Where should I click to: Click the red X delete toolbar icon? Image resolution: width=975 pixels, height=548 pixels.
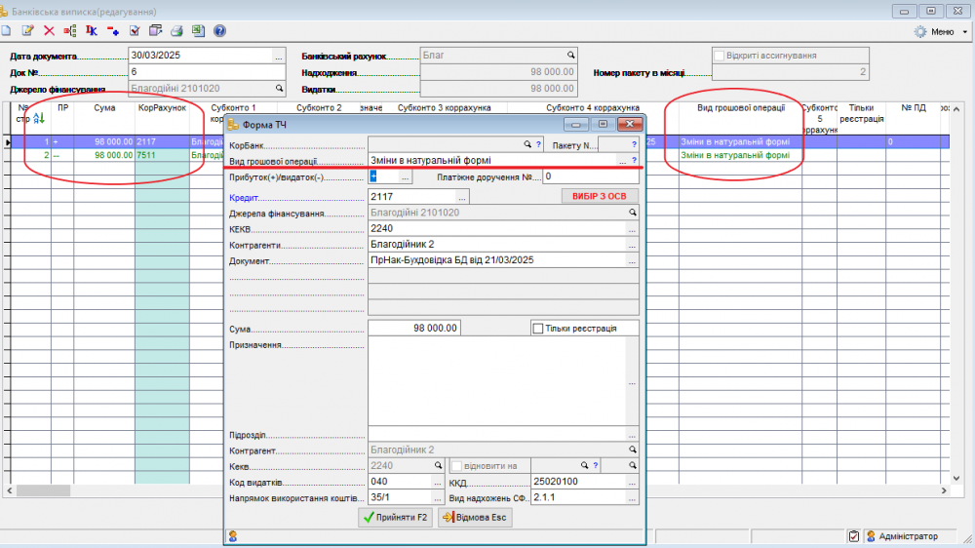(49, 31)
